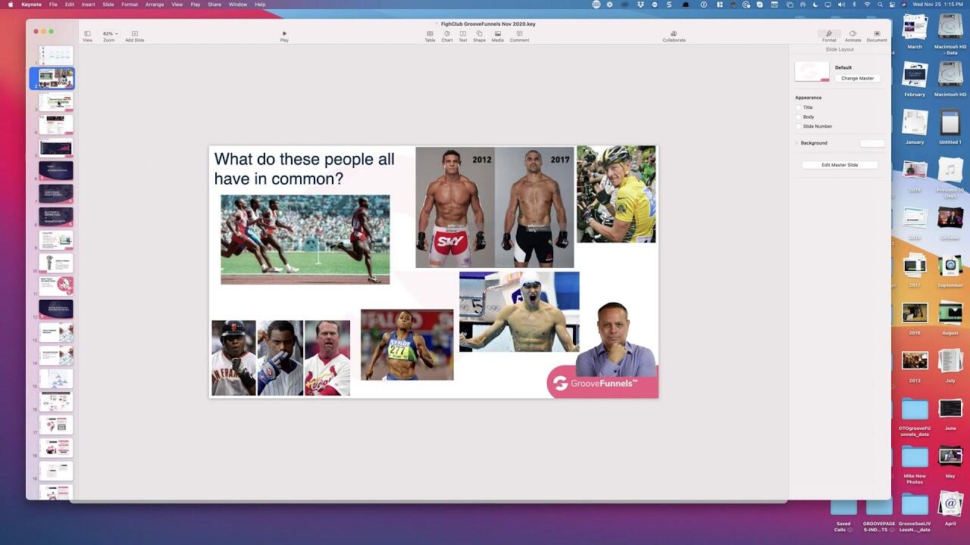Expand the Background disclosure triangle
Viewport: 970px width, 545px height.
[796, 143]
